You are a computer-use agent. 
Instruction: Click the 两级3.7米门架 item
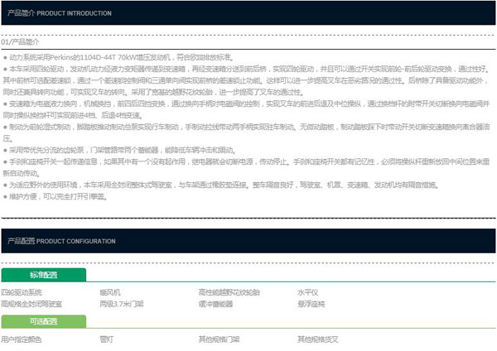pyautogui.click(x=122, y=304)
